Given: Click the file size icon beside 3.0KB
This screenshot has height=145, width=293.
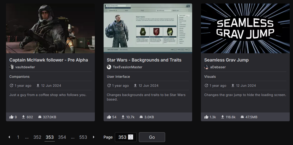Looking at the screenshot, I should click(141, 117).
